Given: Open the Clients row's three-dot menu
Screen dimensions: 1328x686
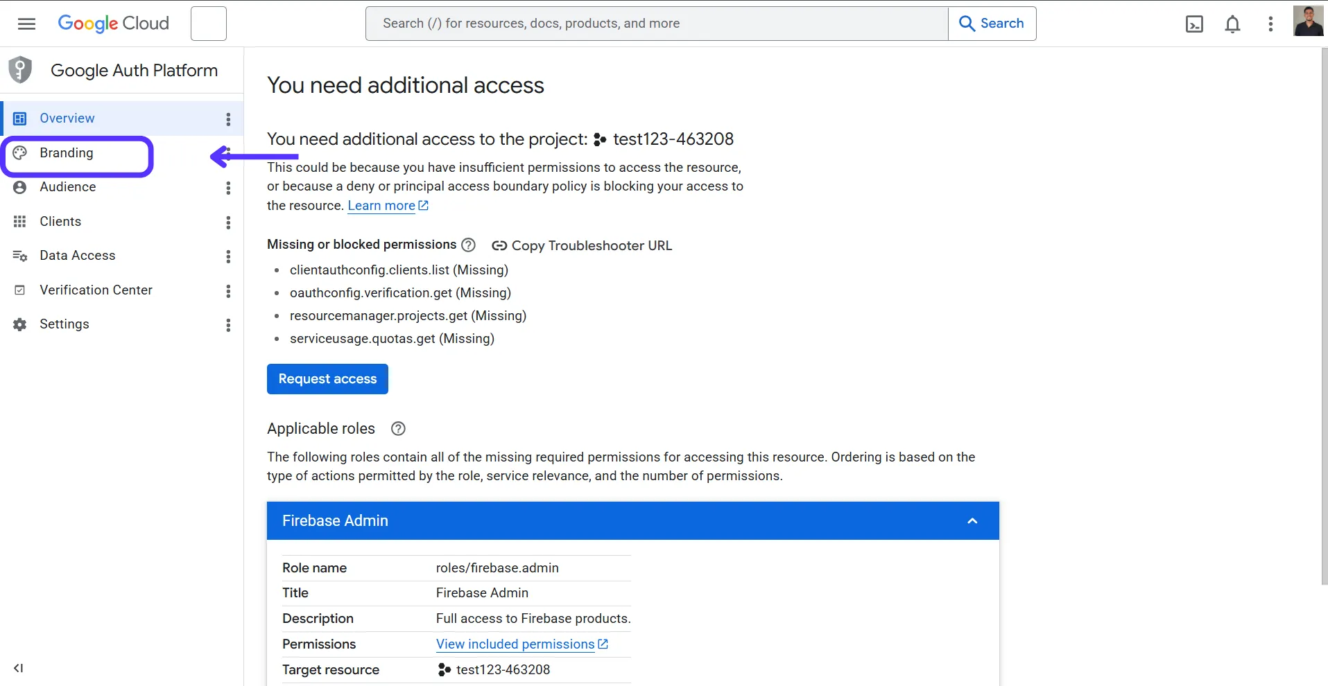Looking at the screenshot, I should click(228, 222).
